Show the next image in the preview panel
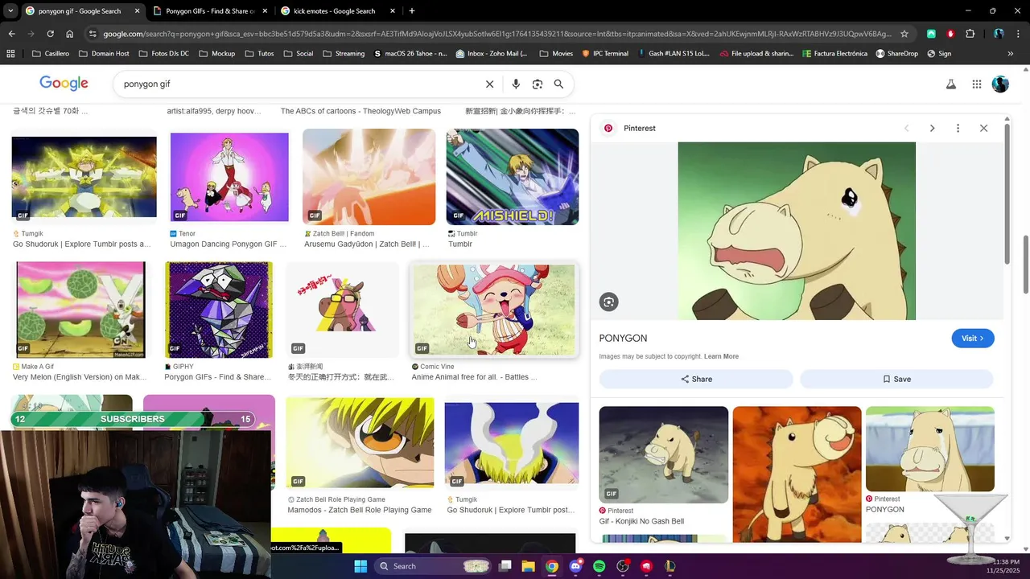1030x579 pixels. (x=932, y=128)
